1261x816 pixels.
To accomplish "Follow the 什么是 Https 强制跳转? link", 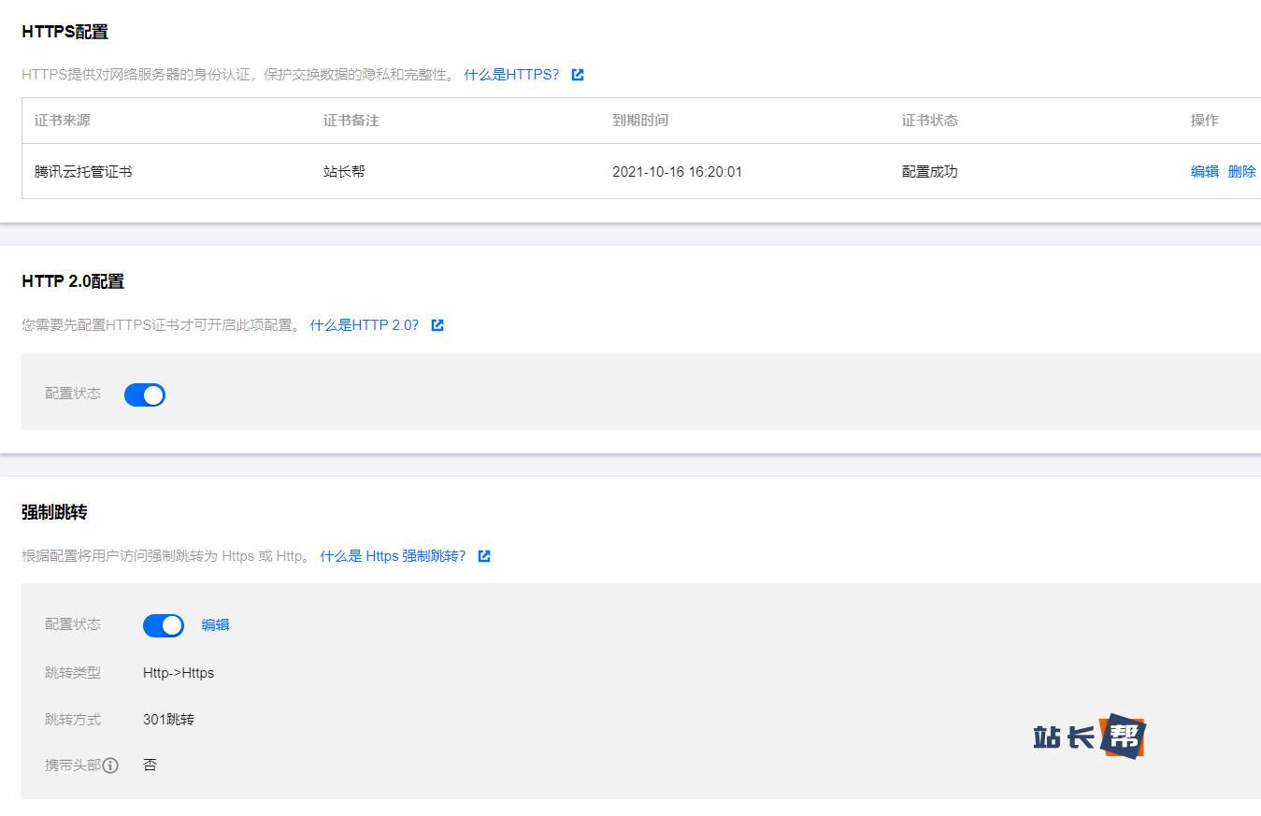I will click(x=393, y=556).
